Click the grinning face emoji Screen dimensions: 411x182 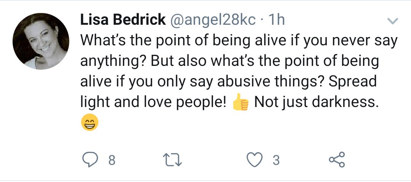(90, 122)
